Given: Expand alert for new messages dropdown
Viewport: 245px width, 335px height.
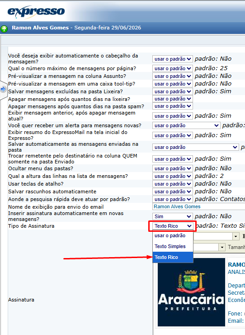Looking at the screenshot, I should tap(186, 125).
